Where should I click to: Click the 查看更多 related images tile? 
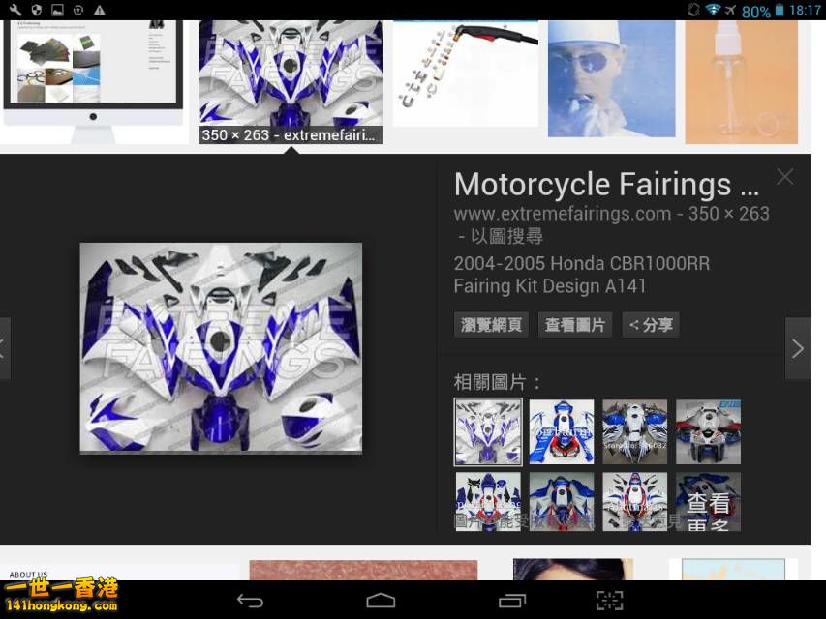708,502
